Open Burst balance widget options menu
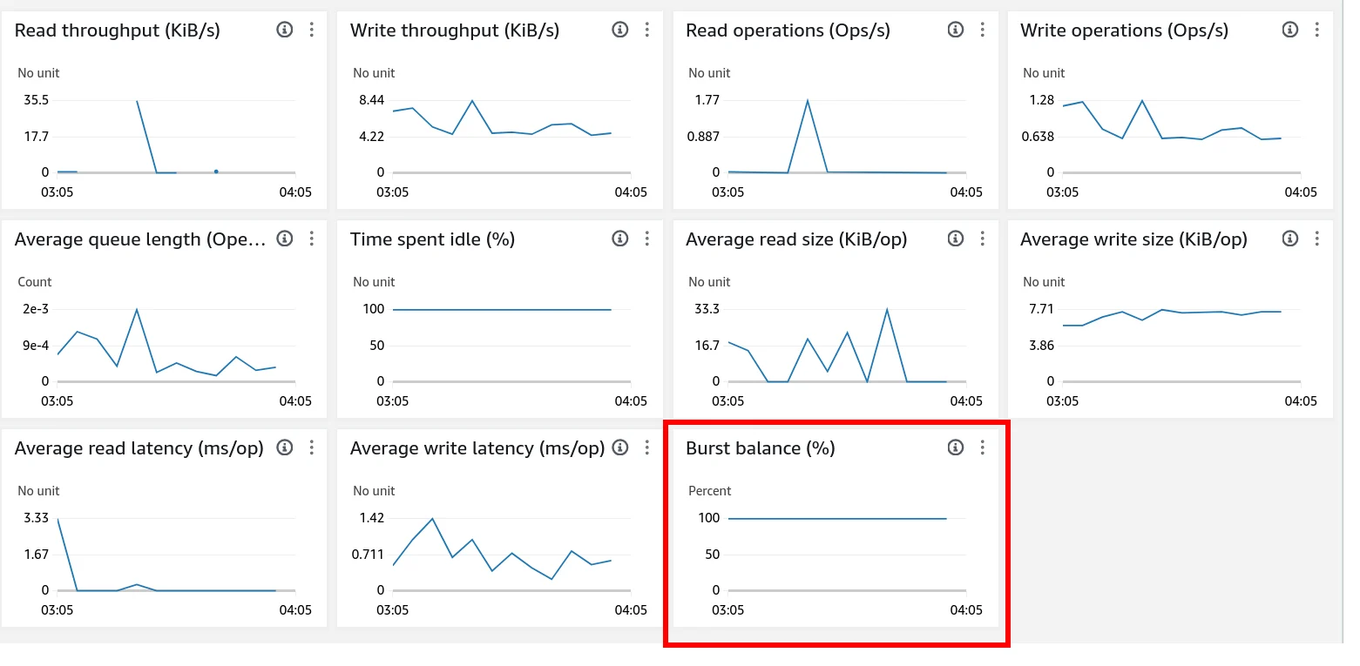Screen dimensions: 1360x666 pyautogui.click(x=983, y=447)
